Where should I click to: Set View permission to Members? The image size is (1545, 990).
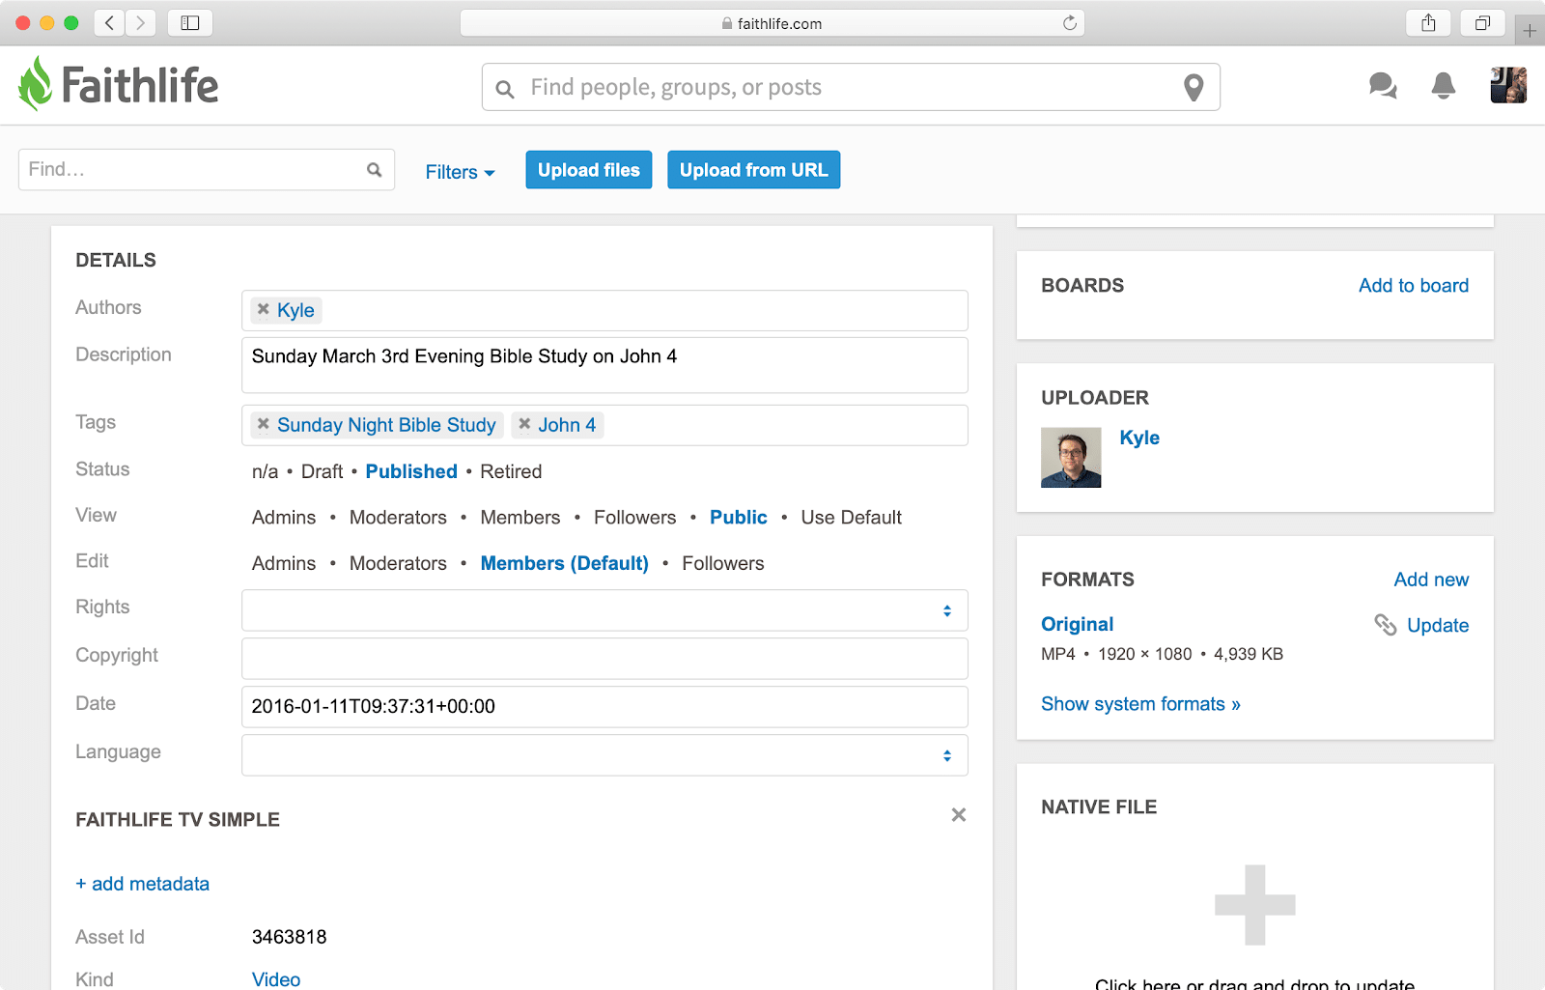[x=520, y=518]
